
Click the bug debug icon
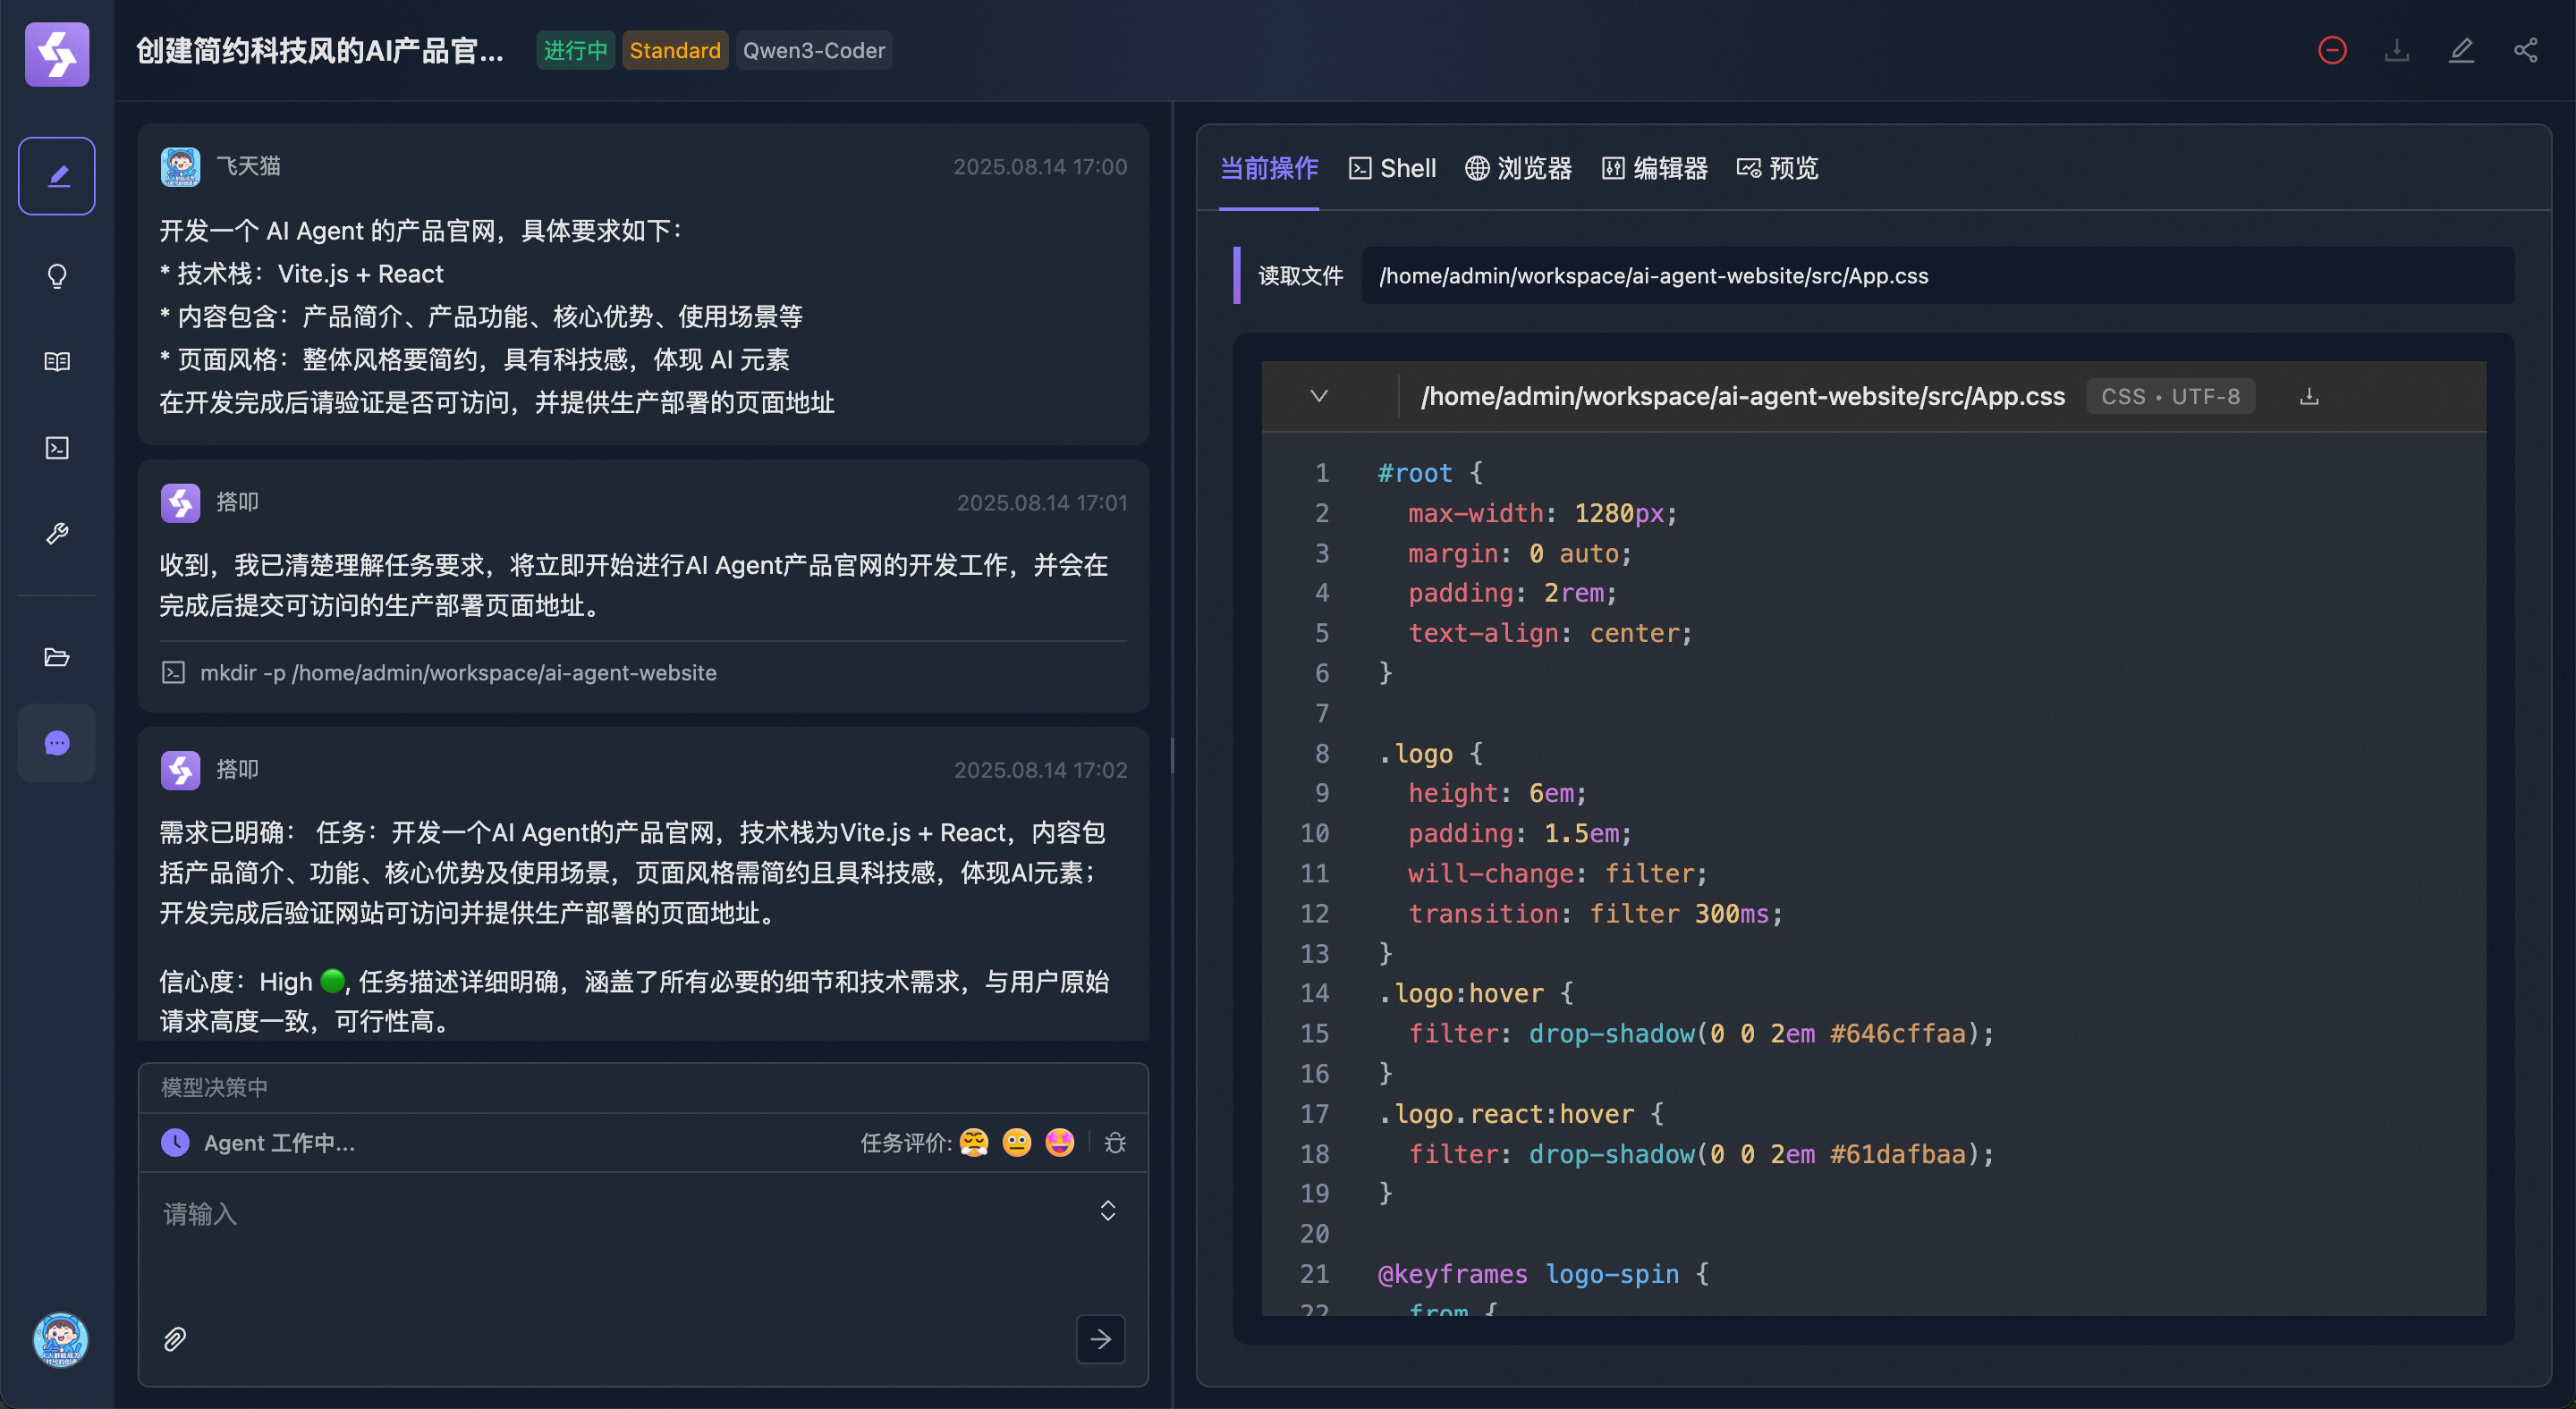[1115, 1143]
